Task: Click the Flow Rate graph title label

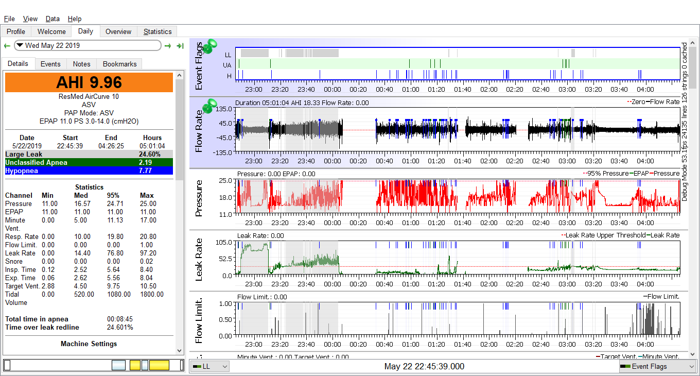Action: (x=199, y=131)
